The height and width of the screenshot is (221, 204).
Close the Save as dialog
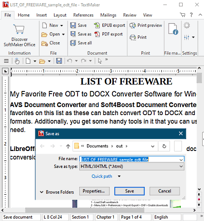coord(181,134)
